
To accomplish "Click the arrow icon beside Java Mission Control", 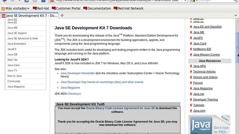I will [191, 55].
